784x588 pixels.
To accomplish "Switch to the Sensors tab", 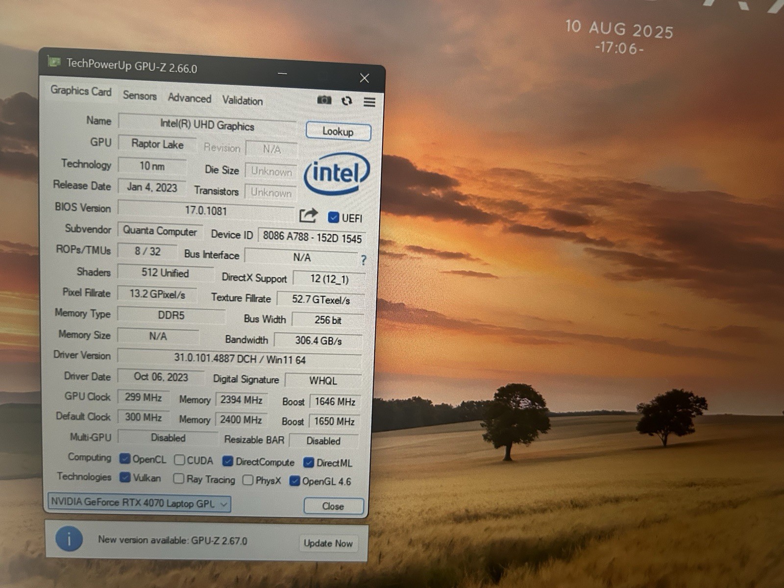I will (x=140, y=96).
